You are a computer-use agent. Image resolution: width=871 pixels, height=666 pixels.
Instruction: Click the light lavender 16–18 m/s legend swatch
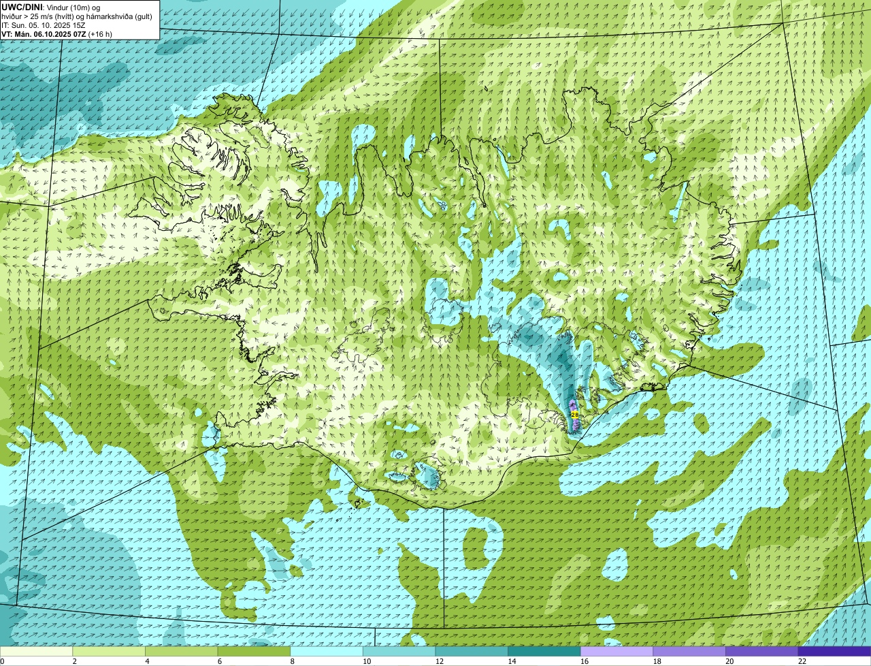point(617,652)
